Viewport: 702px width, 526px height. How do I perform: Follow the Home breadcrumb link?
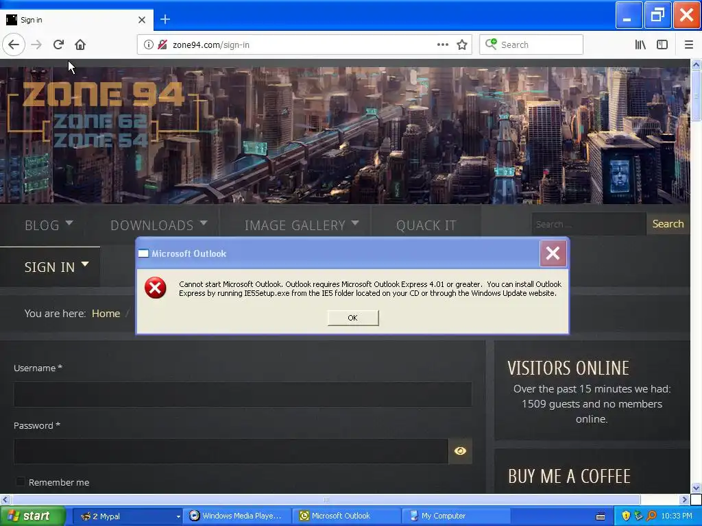[106, 314]
